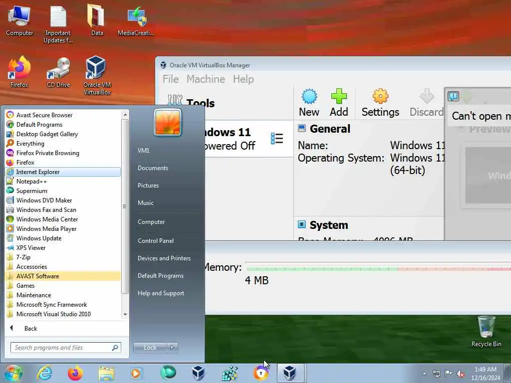511x383 pixels.
Task: Expand AVAST Software folder in Start menu
Action: (x=62, y=276)
